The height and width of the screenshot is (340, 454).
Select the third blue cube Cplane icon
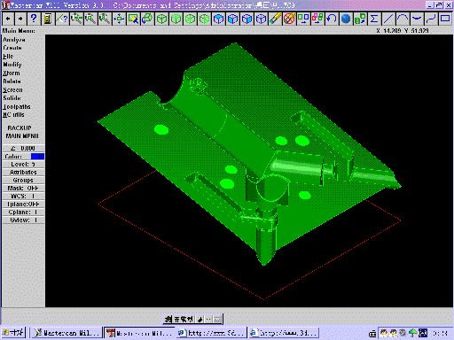pyautogui.click(x=247, y=19)
